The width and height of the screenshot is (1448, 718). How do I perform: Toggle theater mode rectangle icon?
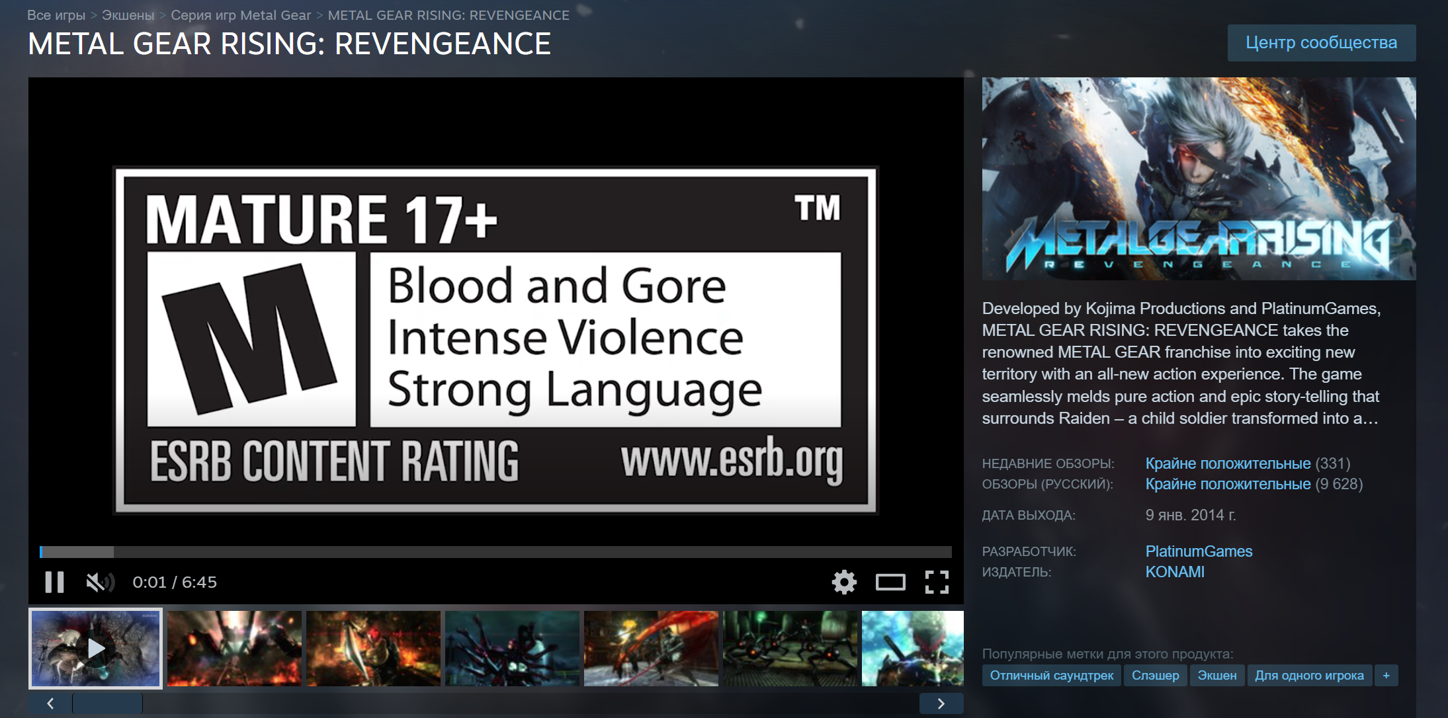[890, 582]
